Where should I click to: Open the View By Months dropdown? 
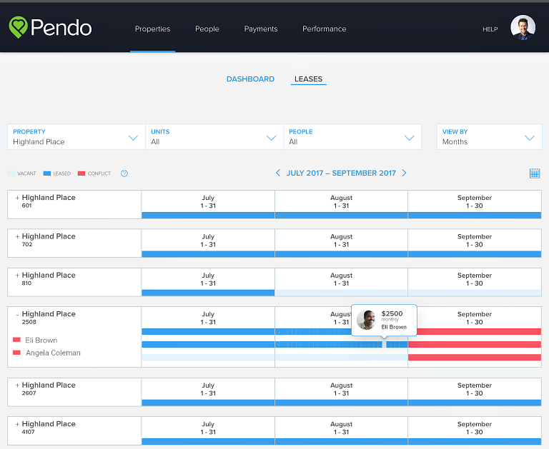(x=490, y=137)
